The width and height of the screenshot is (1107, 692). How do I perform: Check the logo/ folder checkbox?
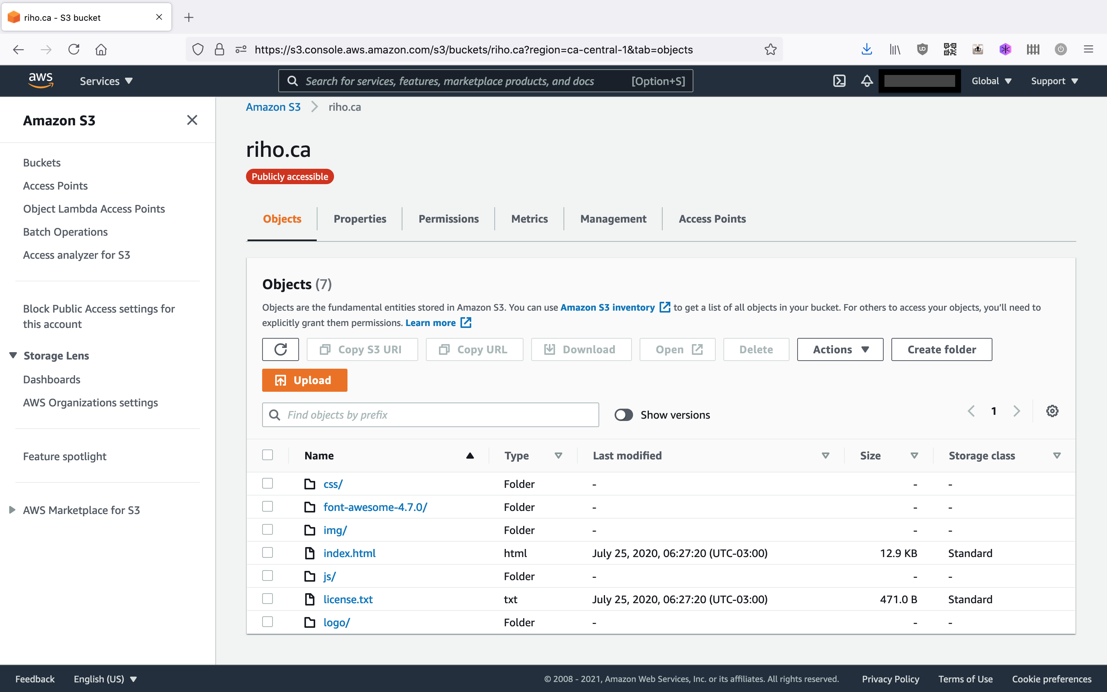click(268, 622)
